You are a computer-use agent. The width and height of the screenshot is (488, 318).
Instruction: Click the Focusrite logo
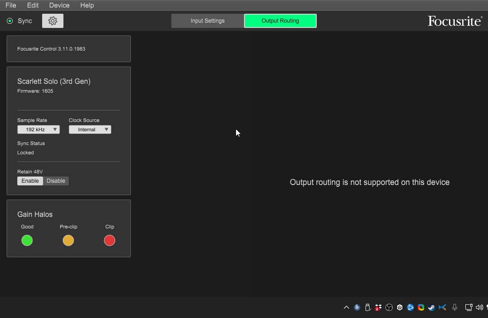(455, 21)
